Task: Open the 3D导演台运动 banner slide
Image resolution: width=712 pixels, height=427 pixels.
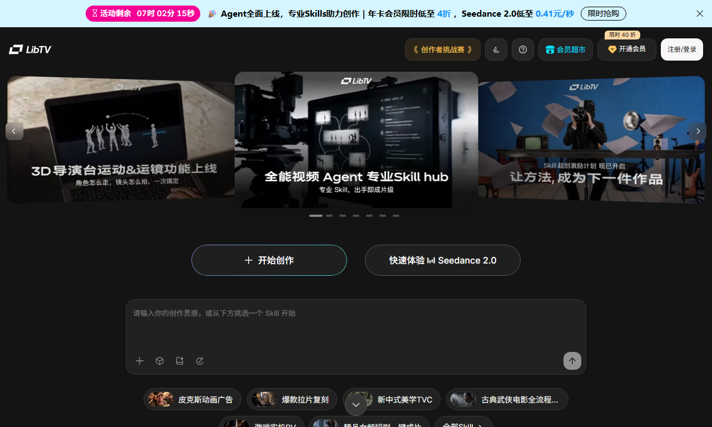Action: coord(121,140)
